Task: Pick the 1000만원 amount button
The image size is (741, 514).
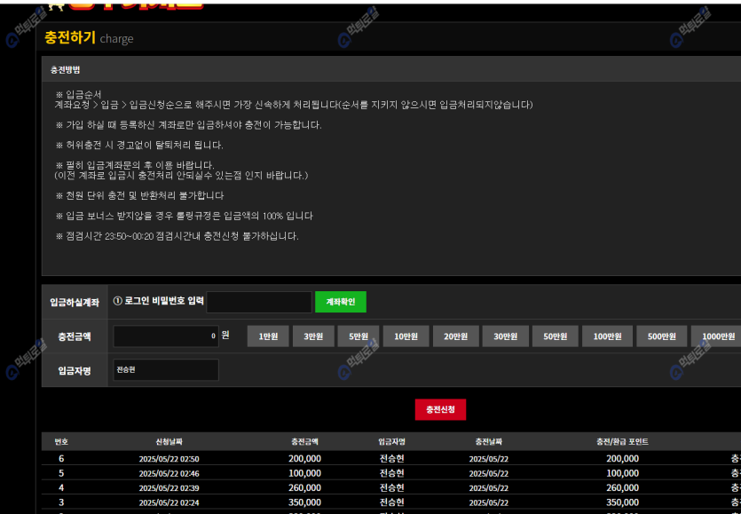Action: (717, 336)
